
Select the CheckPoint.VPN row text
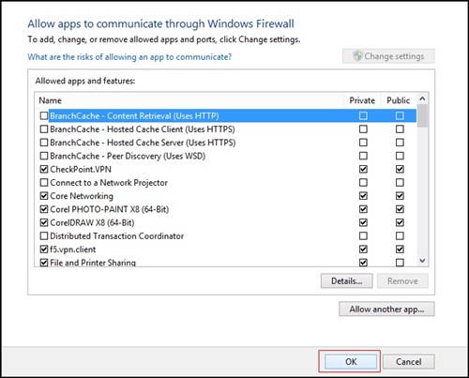click(81, 169)
